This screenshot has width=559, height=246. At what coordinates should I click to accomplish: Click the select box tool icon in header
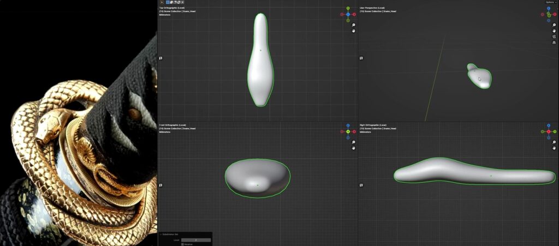point(162,2)
